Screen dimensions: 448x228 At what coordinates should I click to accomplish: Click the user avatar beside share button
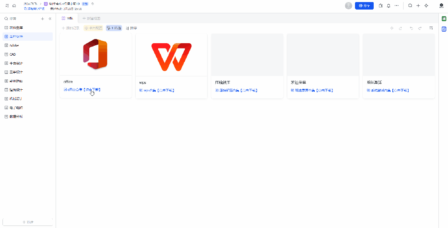tap(349, 6)
